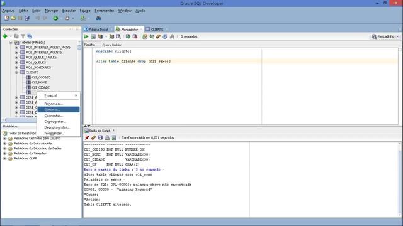Click Relatórios do Dicionário de Dados
Image resolution: width=403 pixels, height=226 pixels.
(38, 148)
